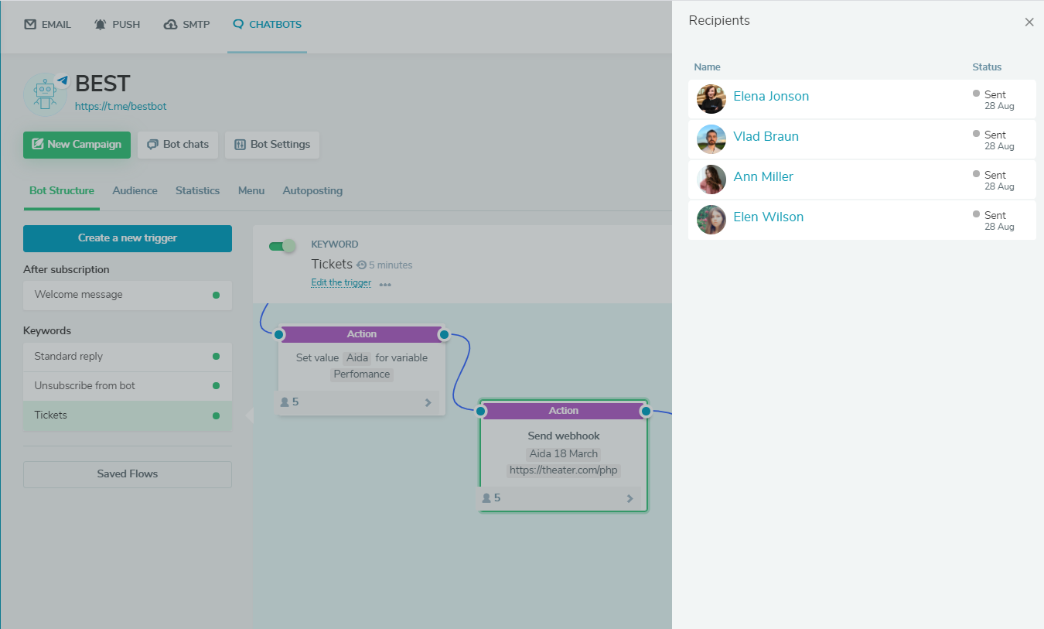The height and width of the screenshot is (629, 1044).
Task: Open Bot Settings
Action: 271,144
